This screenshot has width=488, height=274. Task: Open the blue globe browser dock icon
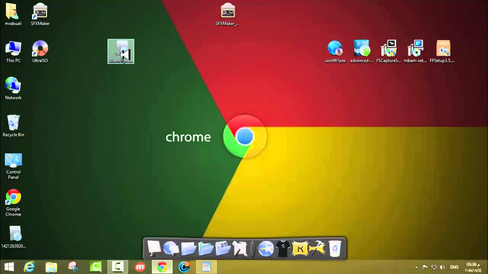(266, 249)
